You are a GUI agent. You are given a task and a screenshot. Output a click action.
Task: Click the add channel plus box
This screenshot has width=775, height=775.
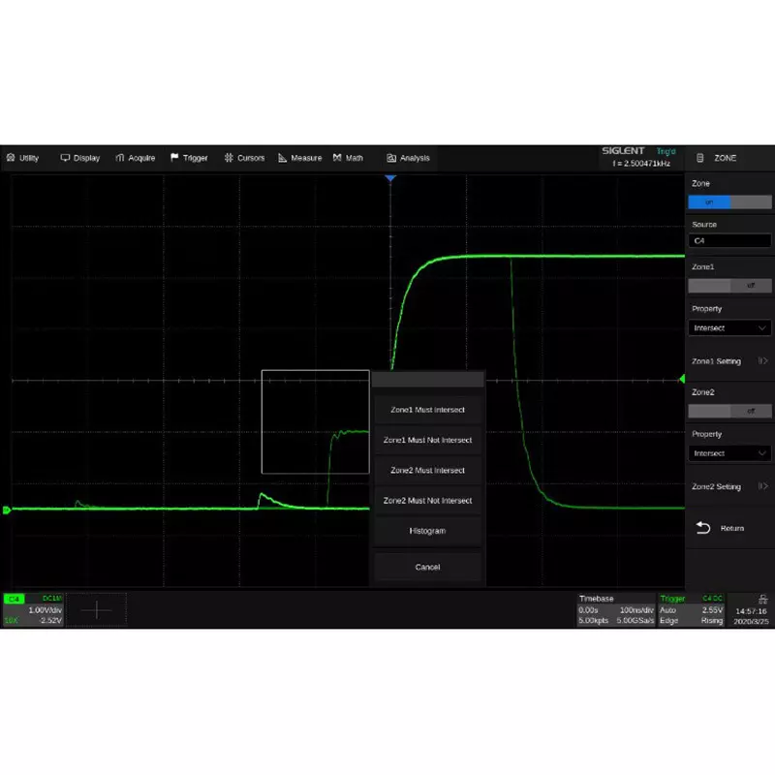pos(96,610)
